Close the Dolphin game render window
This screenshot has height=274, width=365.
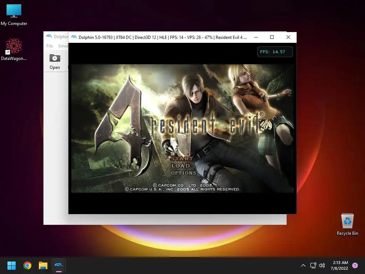[288, 37]
